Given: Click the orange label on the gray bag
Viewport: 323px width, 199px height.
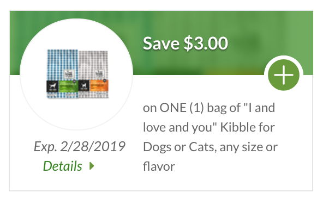Looking at the screenshot, I should click(x=99, y=86).
